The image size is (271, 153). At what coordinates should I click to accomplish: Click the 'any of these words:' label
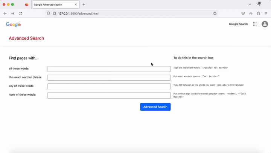tap(21, 86)
